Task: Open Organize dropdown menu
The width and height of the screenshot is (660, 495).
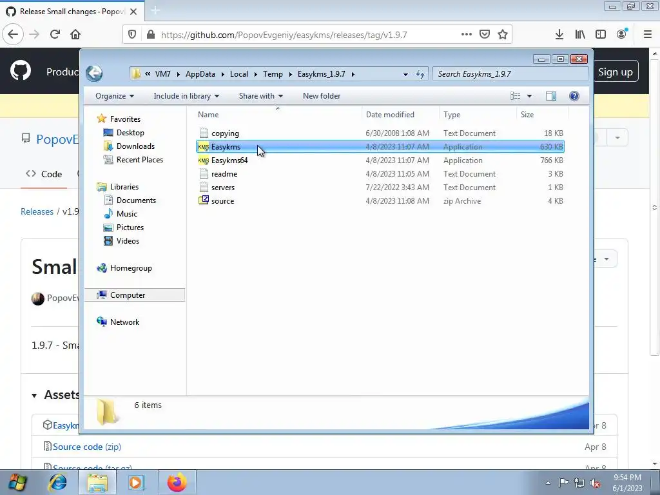Action: [x=115, y=96]
